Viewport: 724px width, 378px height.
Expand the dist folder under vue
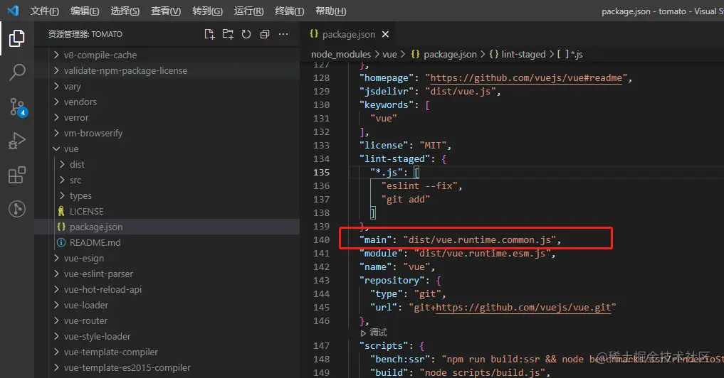pos(167,165)
